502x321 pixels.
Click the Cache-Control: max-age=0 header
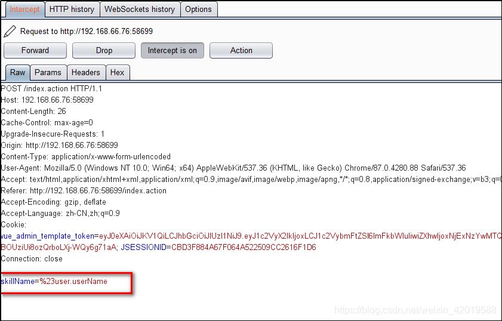tap(47, 122)
